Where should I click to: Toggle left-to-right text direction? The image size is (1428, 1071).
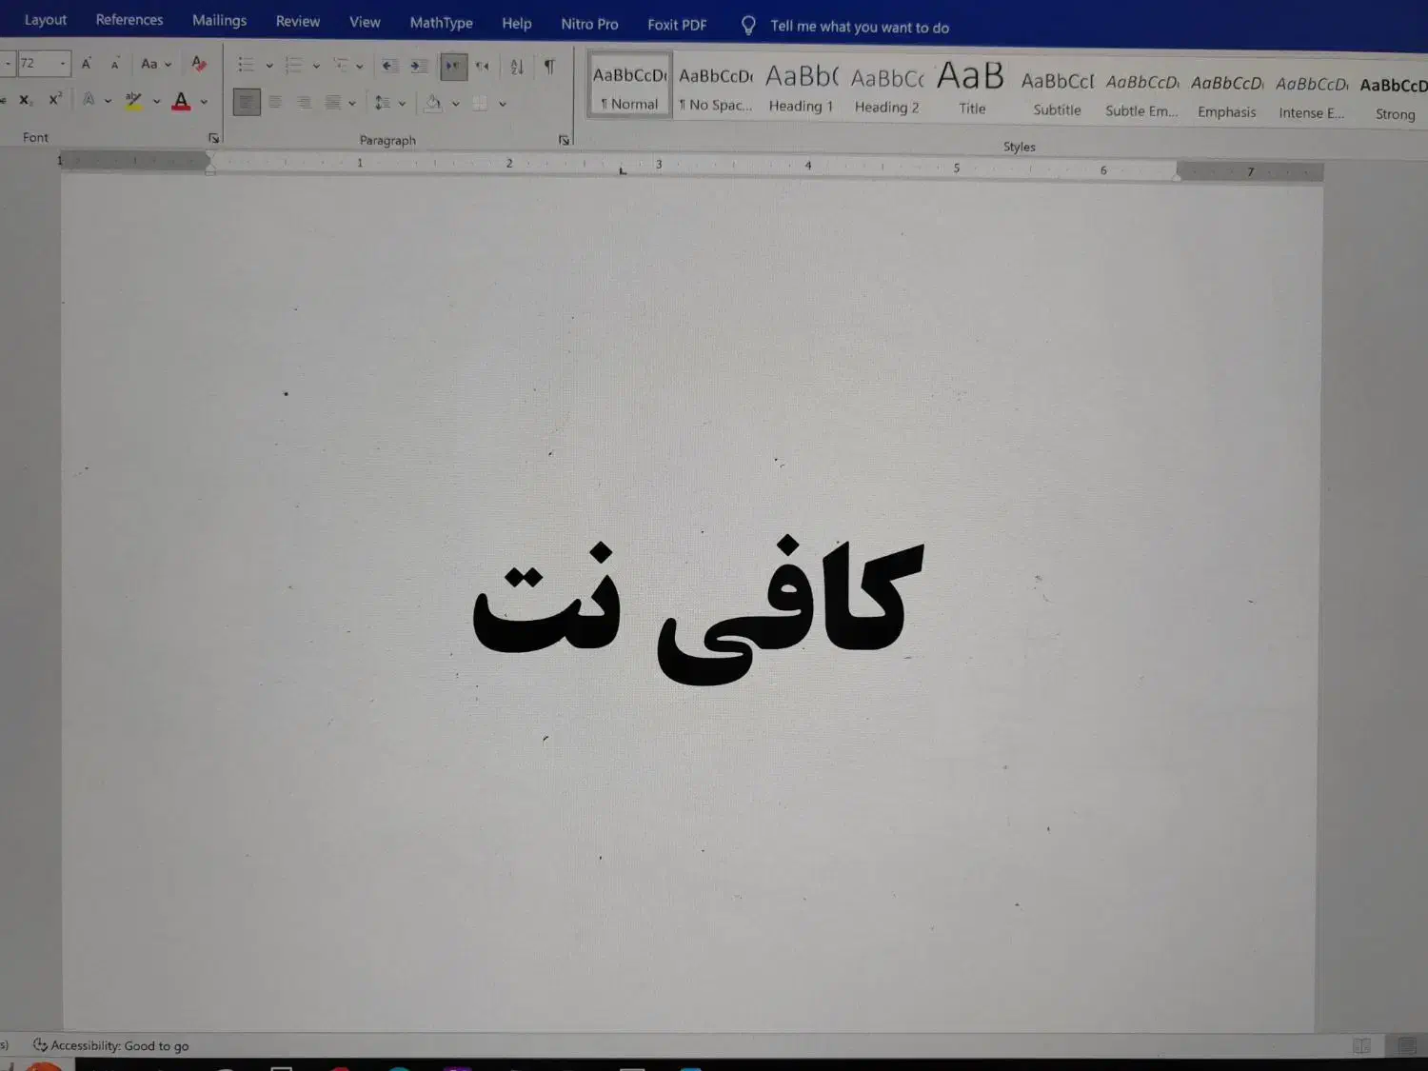[x=453, y=67]
